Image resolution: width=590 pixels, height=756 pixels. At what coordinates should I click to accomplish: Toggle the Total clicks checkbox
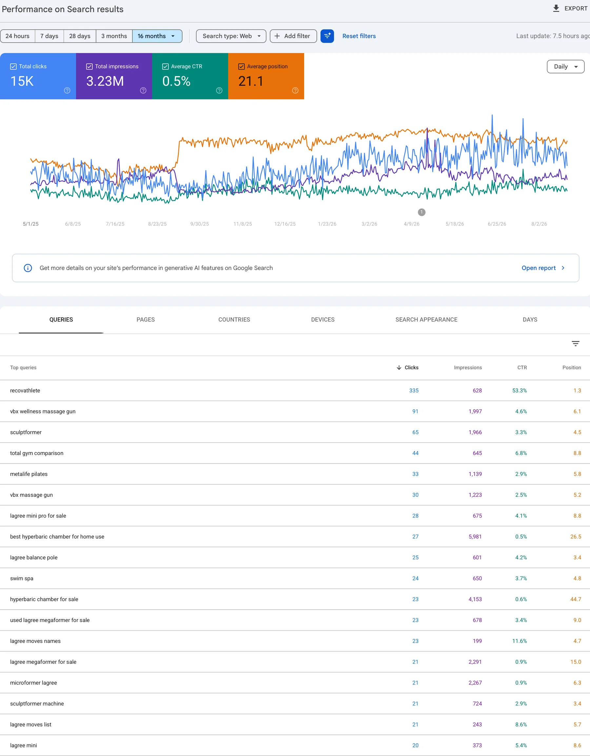click(13, 66)
